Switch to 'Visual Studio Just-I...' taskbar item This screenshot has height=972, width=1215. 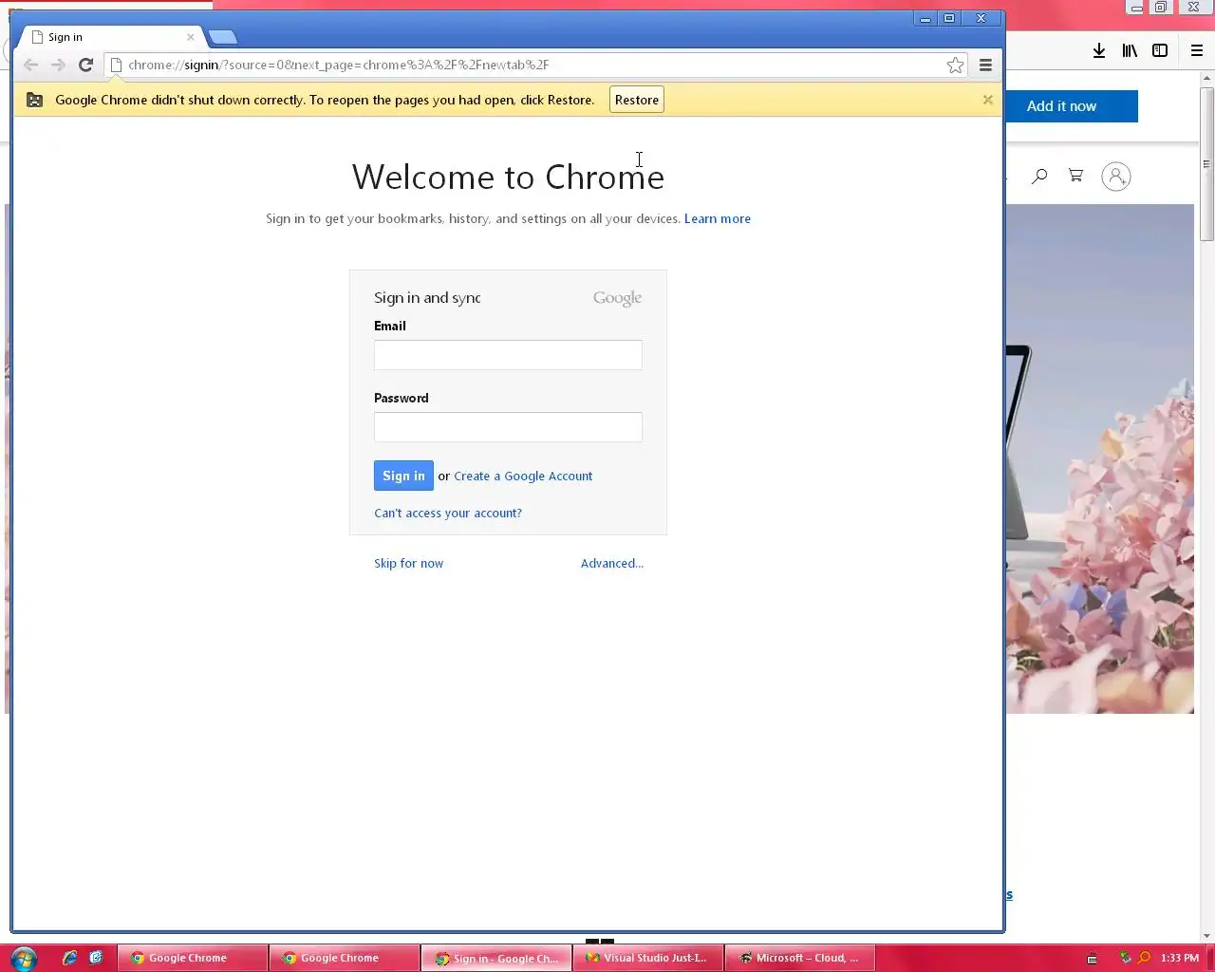tap(648, 958)
